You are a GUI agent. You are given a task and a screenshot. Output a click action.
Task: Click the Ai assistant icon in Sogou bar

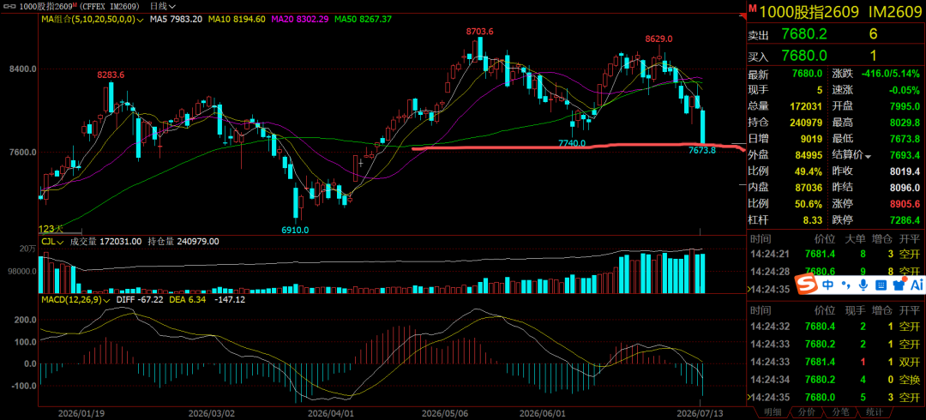[x=916, y=284]
